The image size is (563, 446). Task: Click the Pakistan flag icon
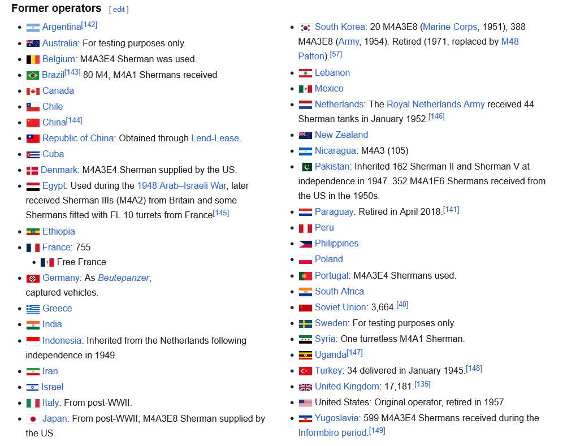(305, 167)
